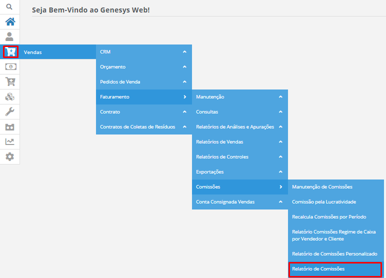Select the Vendas cart icon in sidebar
Image resolution: width=386 pixels, height=278 pixels.
11,51
